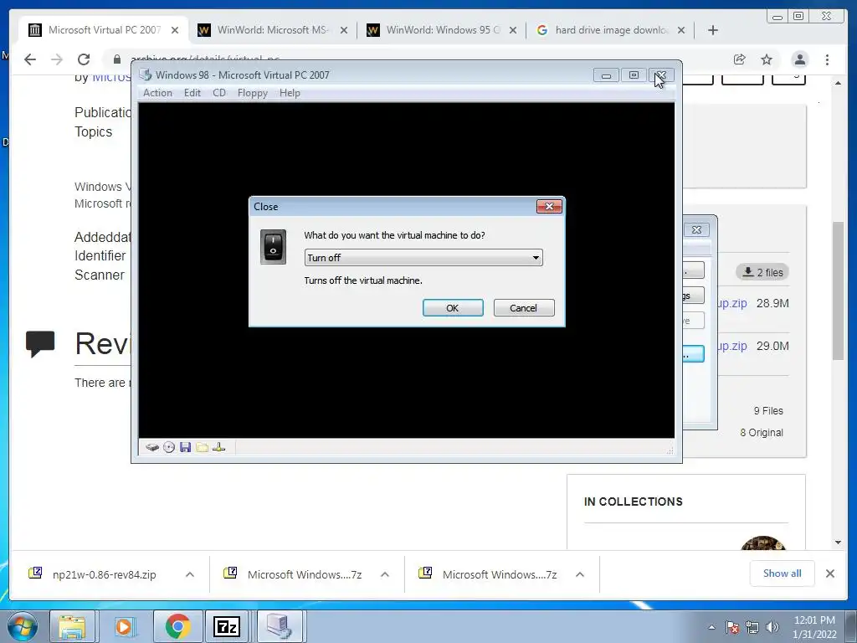Open the Turn off action dropdown
This screenshot has height=643, width=857.
coord(423,258)
